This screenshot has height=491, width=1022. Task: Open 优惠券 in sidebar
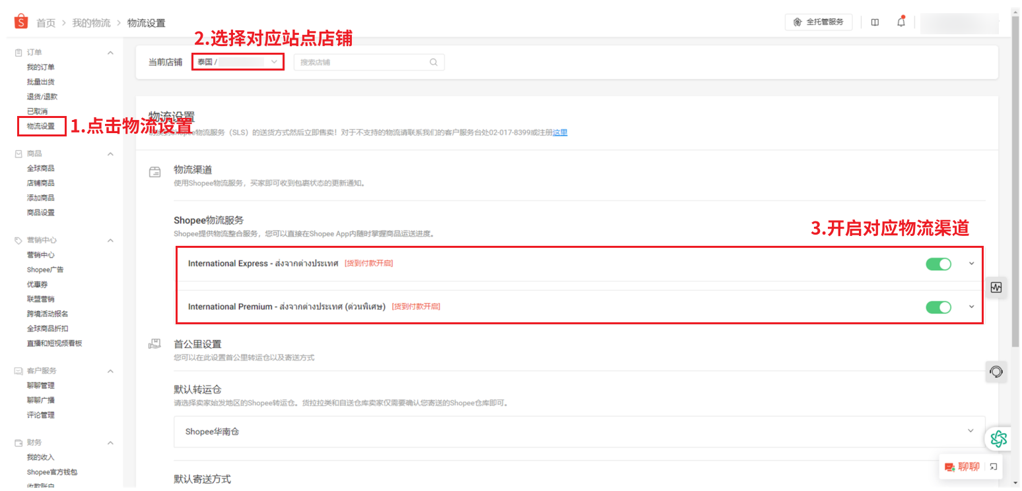[37, 285]
